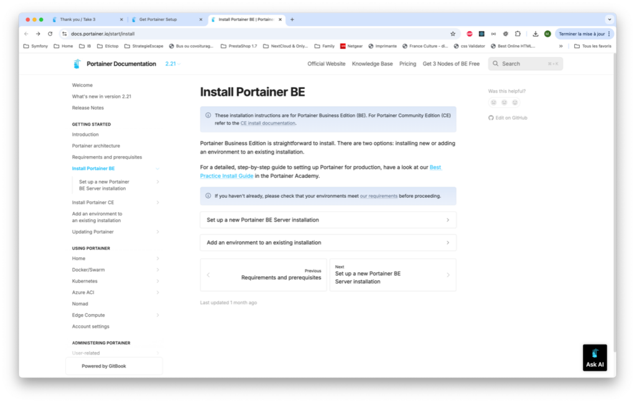The height and width of the screenshot is (403, 637).
Task: Expand the Updating Portainer sidebar section
Action: coord(157,232)
